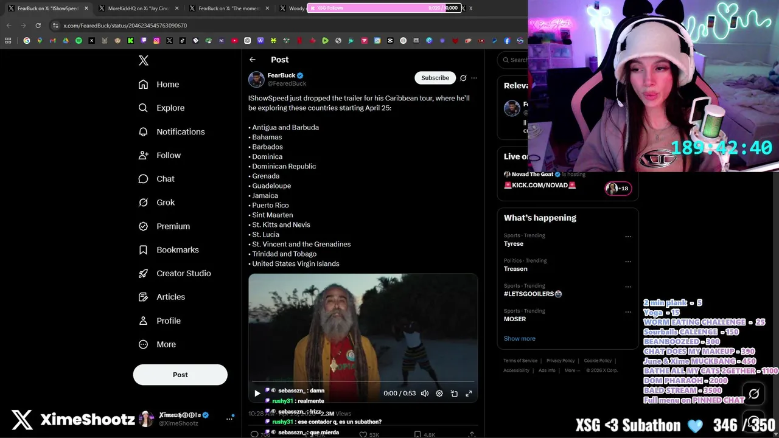
Task: Open the Instagram bookmark icon
Action: [156, 41]
